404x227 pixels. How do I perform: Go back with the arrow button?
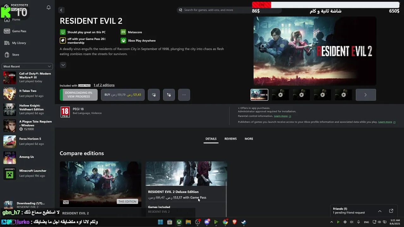coord(61,10)
